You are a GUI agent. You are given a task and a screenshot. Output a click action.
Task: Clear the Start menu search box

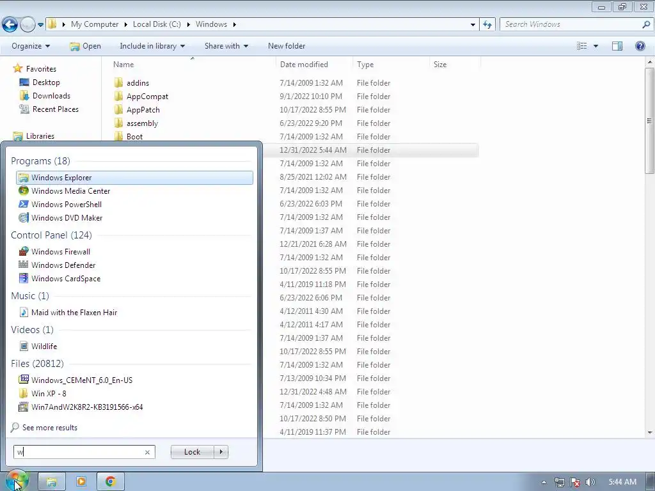coord(147,452)
